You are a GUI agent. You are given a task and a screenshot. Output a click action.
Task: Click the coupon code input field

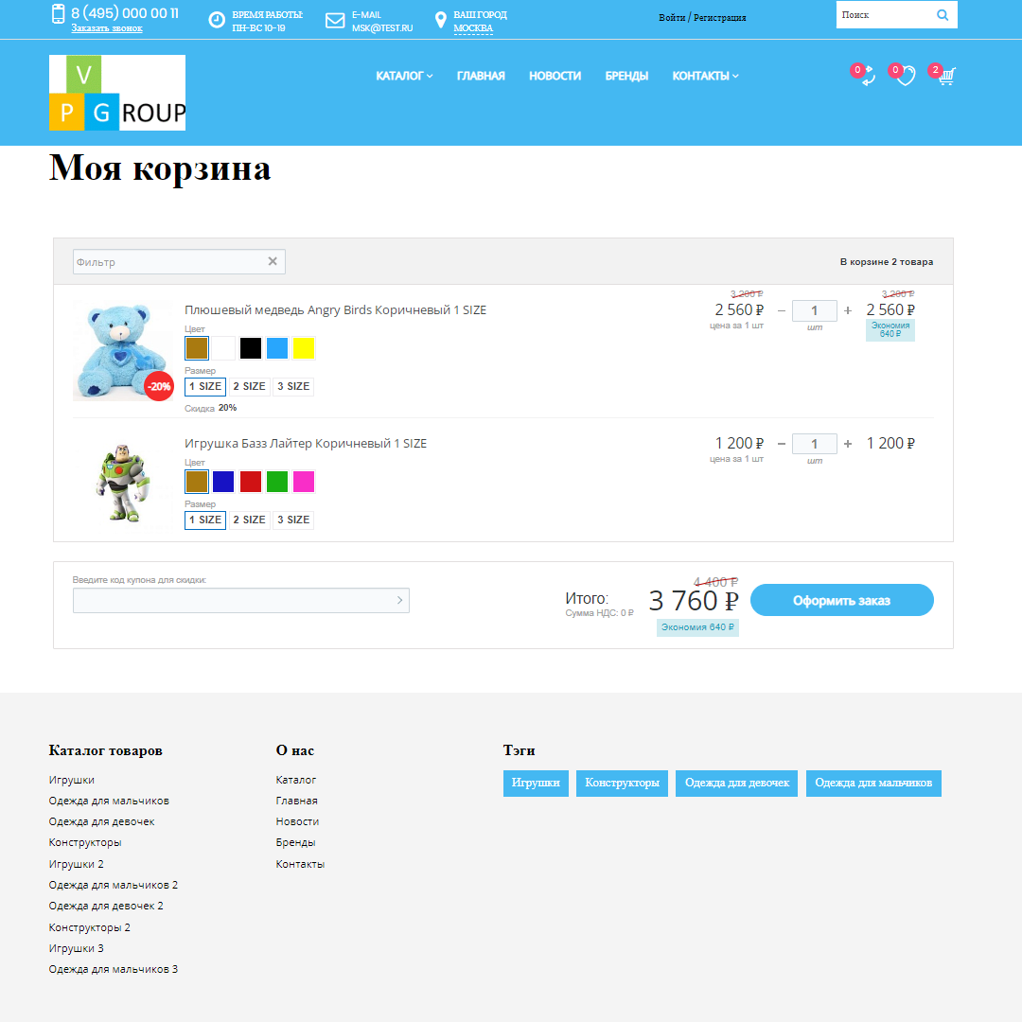(232, 600)
